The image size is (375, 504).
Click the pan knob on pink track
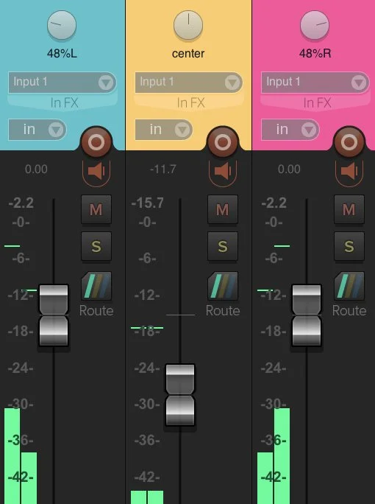[315, 25]
